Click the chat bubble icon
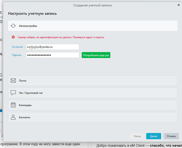Screen dimensions: 182x148 click(13, 93)
